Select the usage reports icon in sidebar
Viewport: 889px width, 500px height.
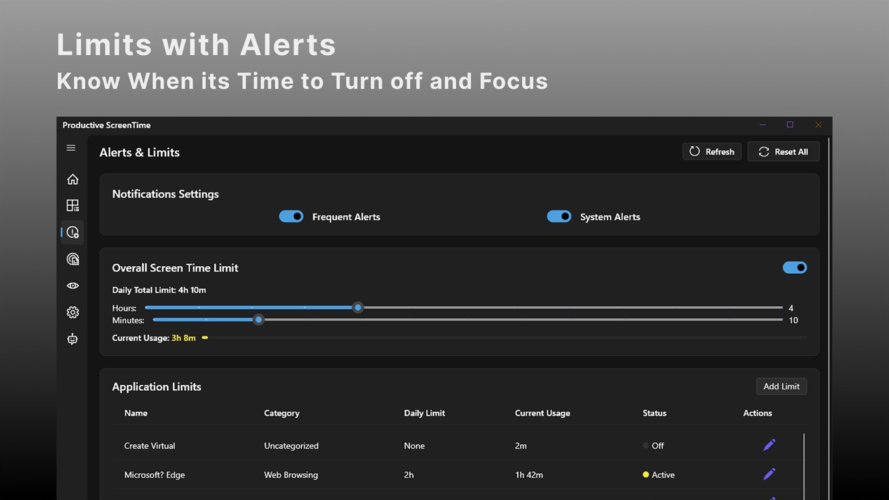pyautogui.click(x=72, y=259)
